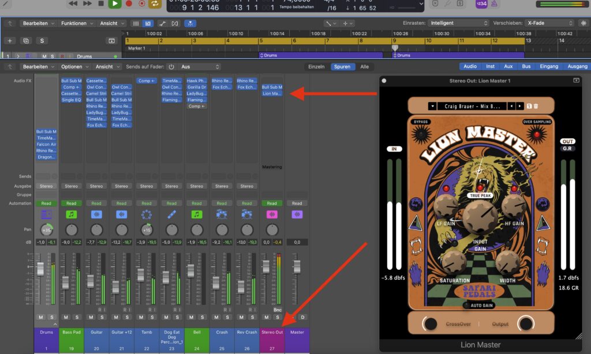Click the Master channel purple icon
591x354 pixels.
(297, 214)
